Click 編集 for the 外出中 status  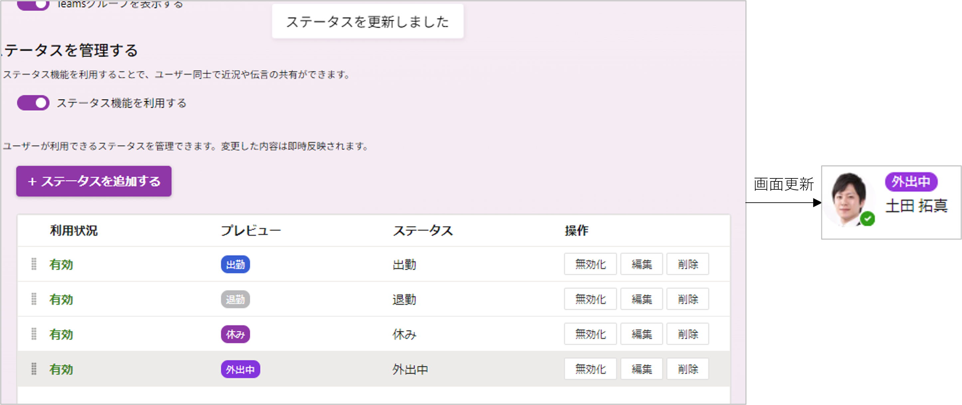pyautogui.click(x=641, y=369)
